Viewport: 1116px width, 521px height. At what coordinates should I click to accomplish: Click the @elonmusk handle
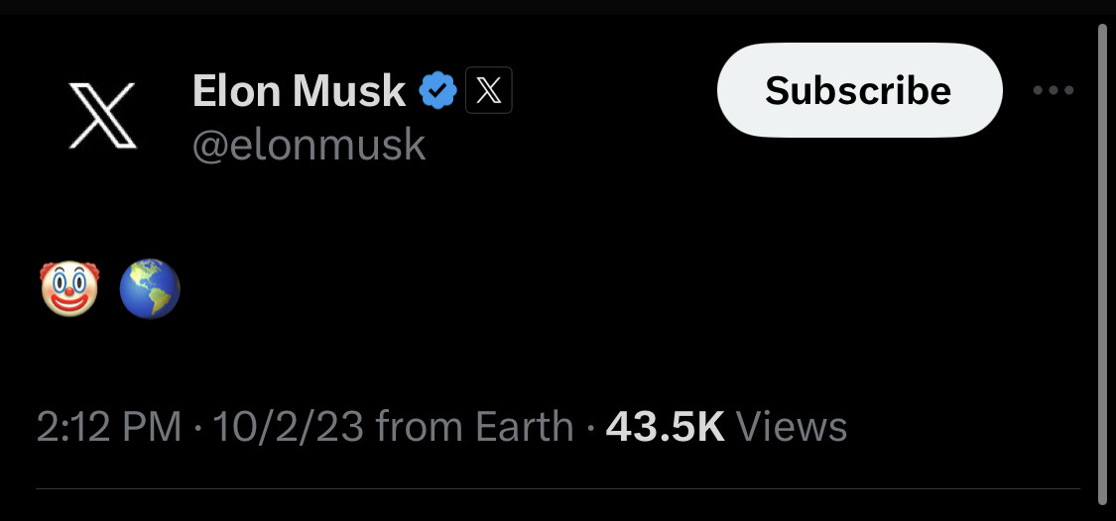pyautogui.click(x=309, y=145)
